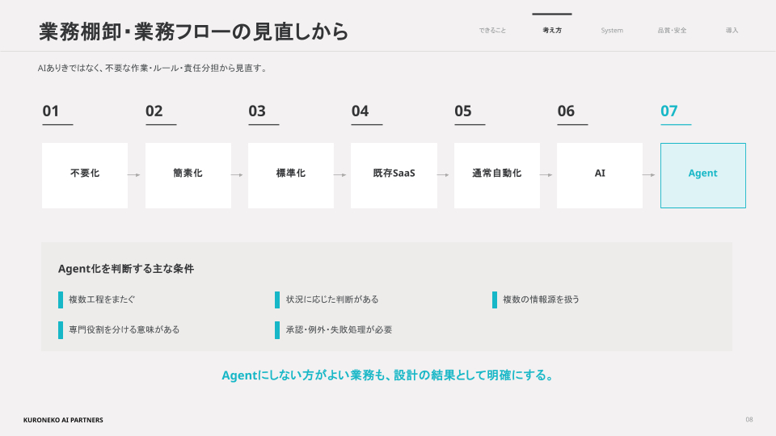Click the 不要化 step box

[85, 175]
